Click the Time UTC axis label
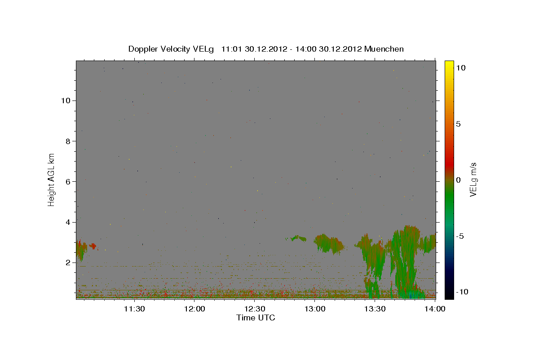Image resolution: width=539 pixels, height=359 pixels. click(256, 318)
